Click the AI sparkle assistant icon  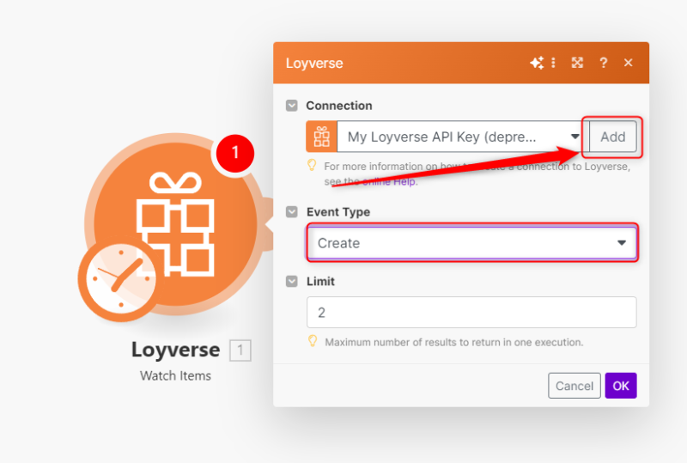coord(537,63)
